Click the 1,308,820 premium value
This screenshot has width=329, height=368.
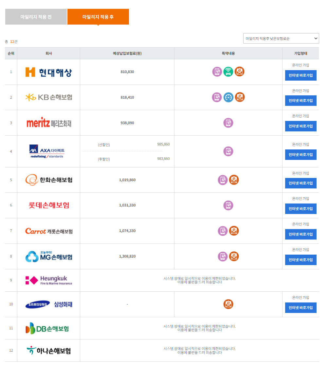127,256
